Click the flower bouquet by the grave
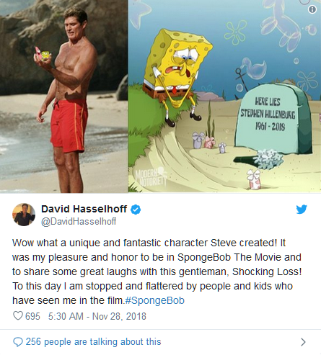The width and height of the screenshot is (321, 355). point(268,158)
